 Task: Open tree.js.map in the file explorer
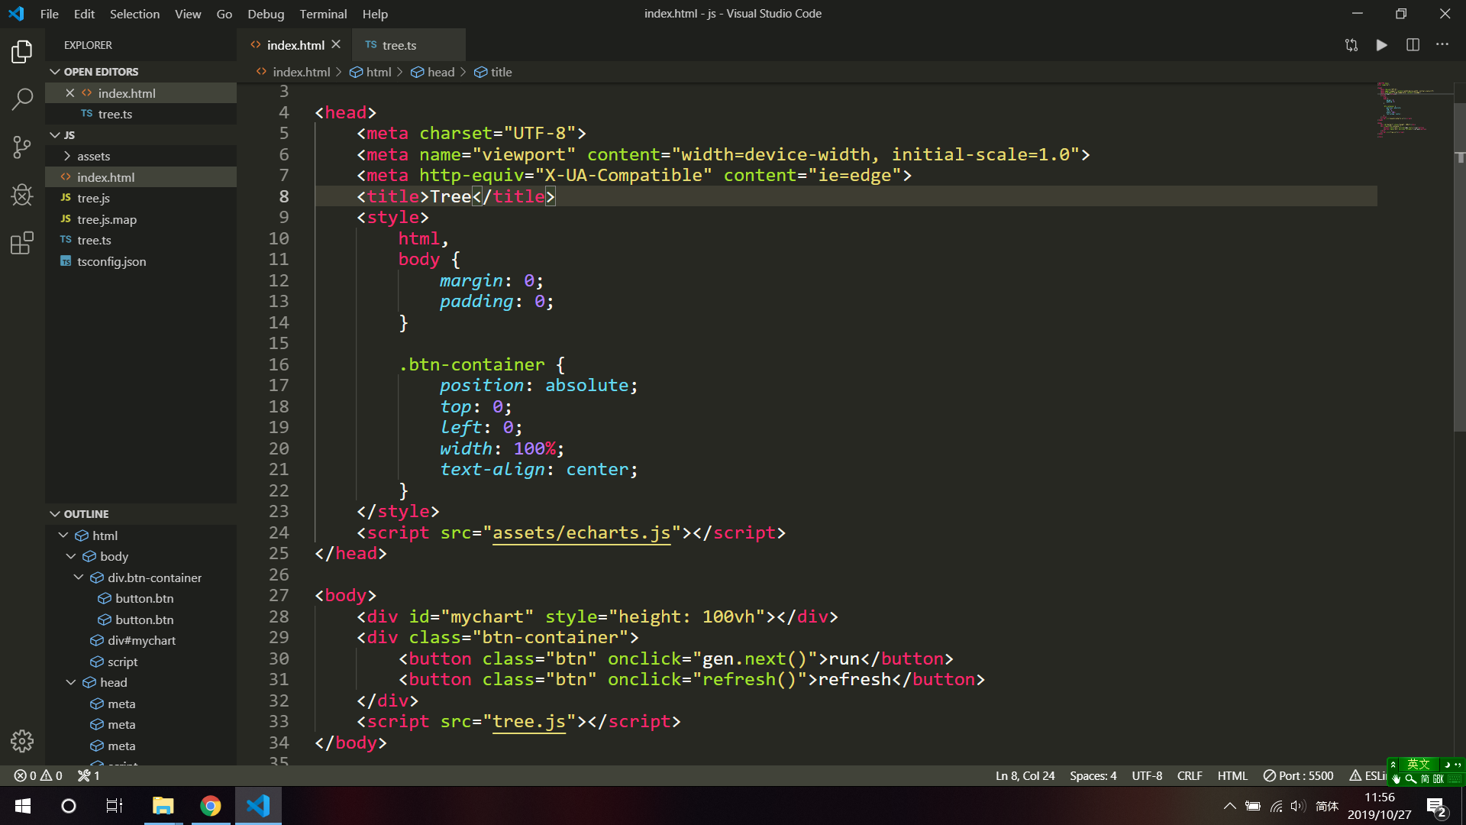click(140, 219)
